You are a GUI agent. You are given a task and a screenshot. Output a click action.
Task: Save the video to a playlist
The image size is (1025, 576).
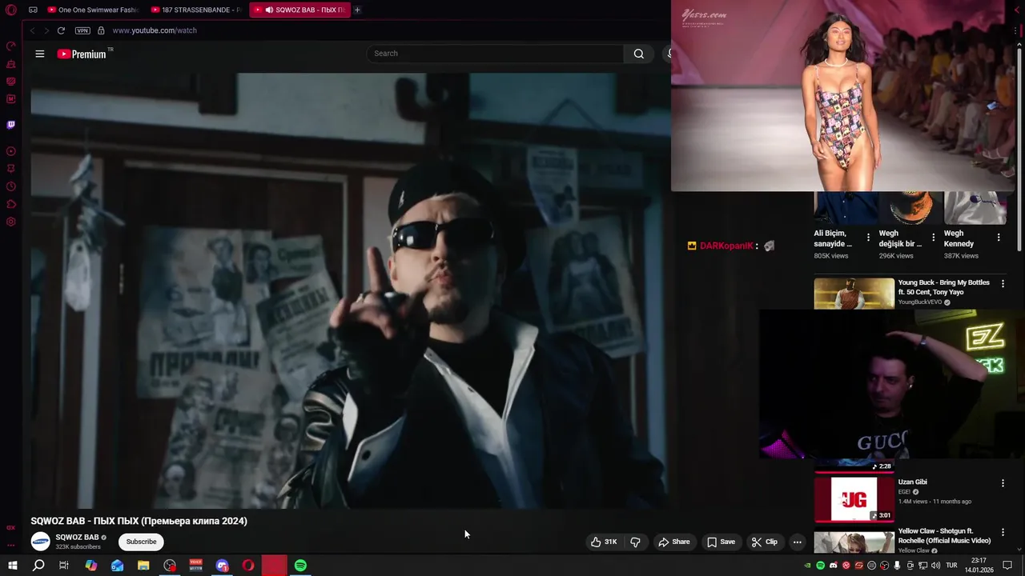pyautogui.click(x=721, y=542)
